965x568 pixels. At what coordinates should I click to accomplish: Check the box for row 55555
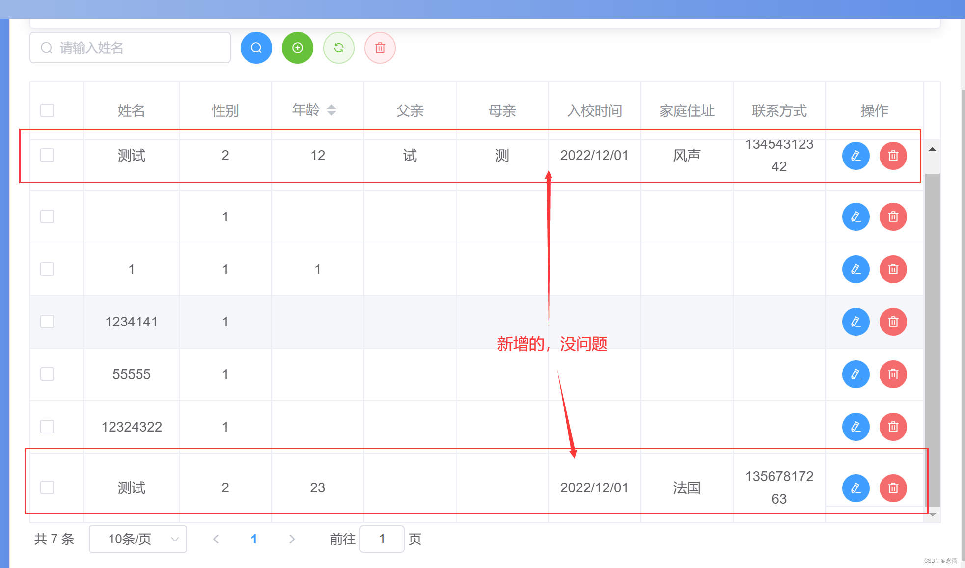[47, 374]
